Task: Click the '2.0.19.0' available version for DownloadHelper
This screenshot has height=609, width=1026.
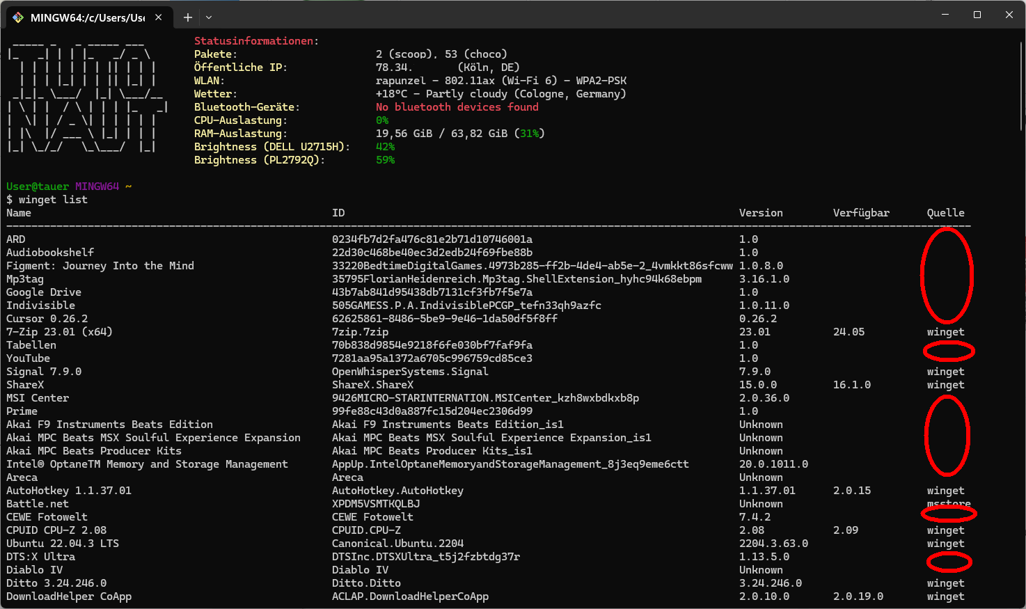Action: click(858, 596)
